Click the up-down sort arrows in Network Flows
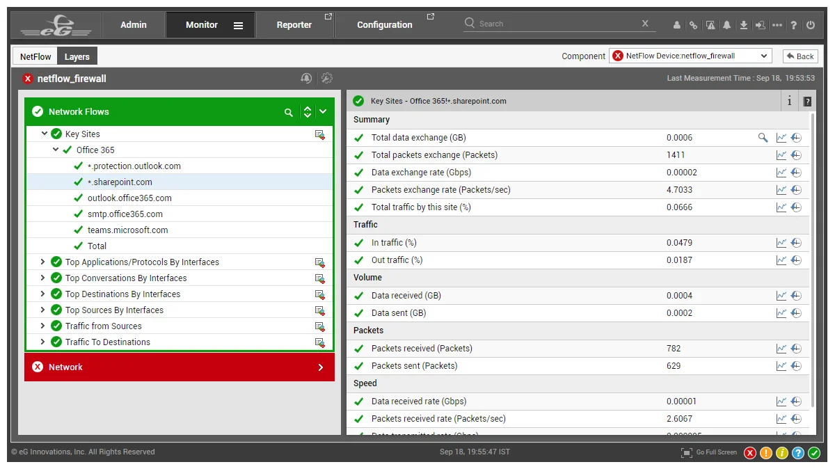 [308, 112]
